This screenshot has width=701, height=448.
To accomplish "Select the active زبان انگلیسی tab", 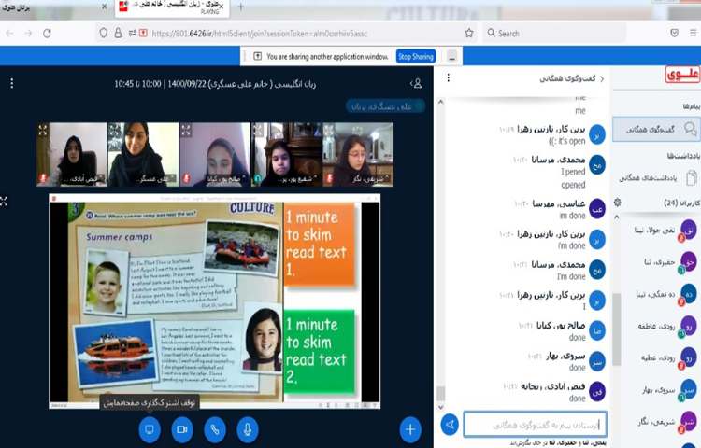I will tap(172, 7).
